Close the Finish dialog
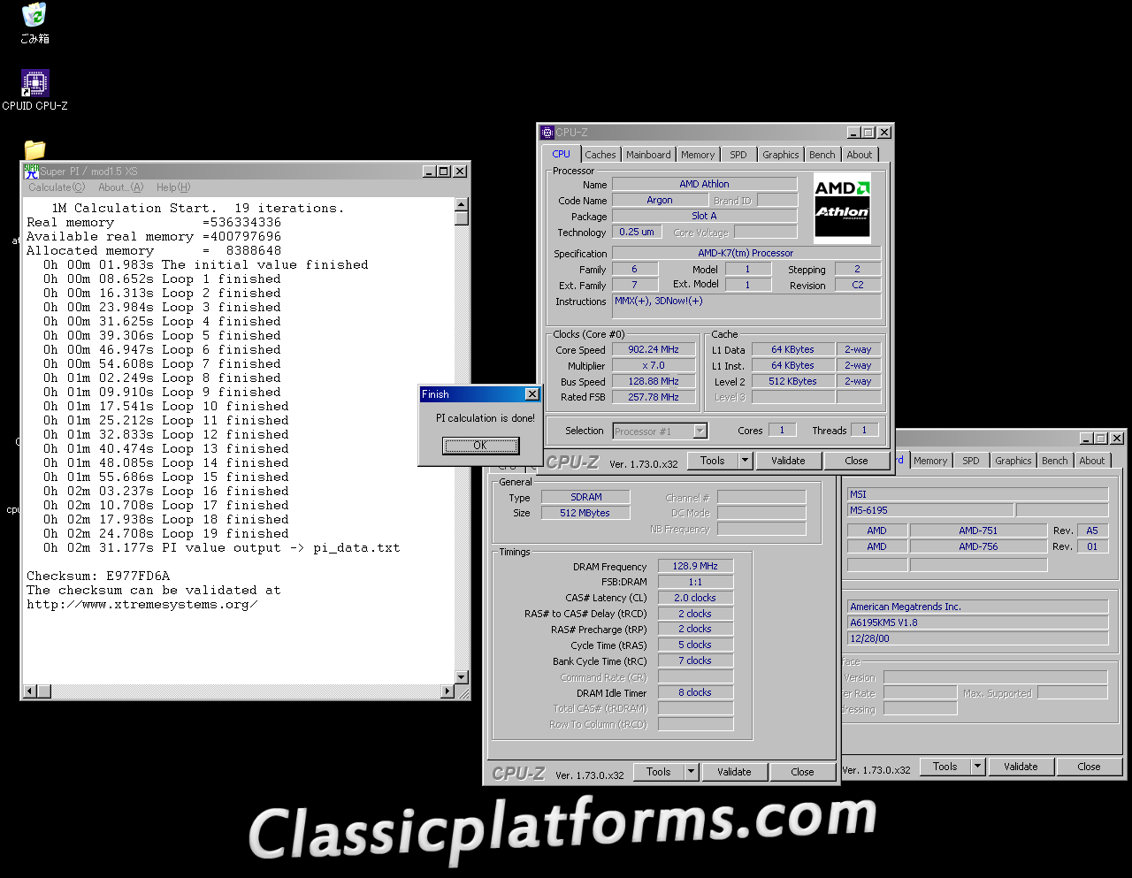 (x=532, y=394)
